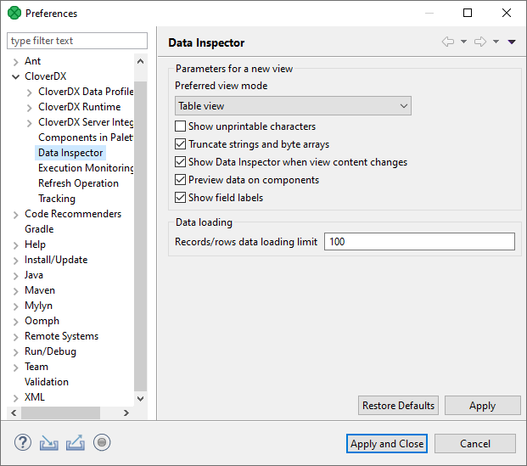Select the Tracking preferences page
Image resolution: width=527 pixels, height=466 pixels.
pos(57,199)
